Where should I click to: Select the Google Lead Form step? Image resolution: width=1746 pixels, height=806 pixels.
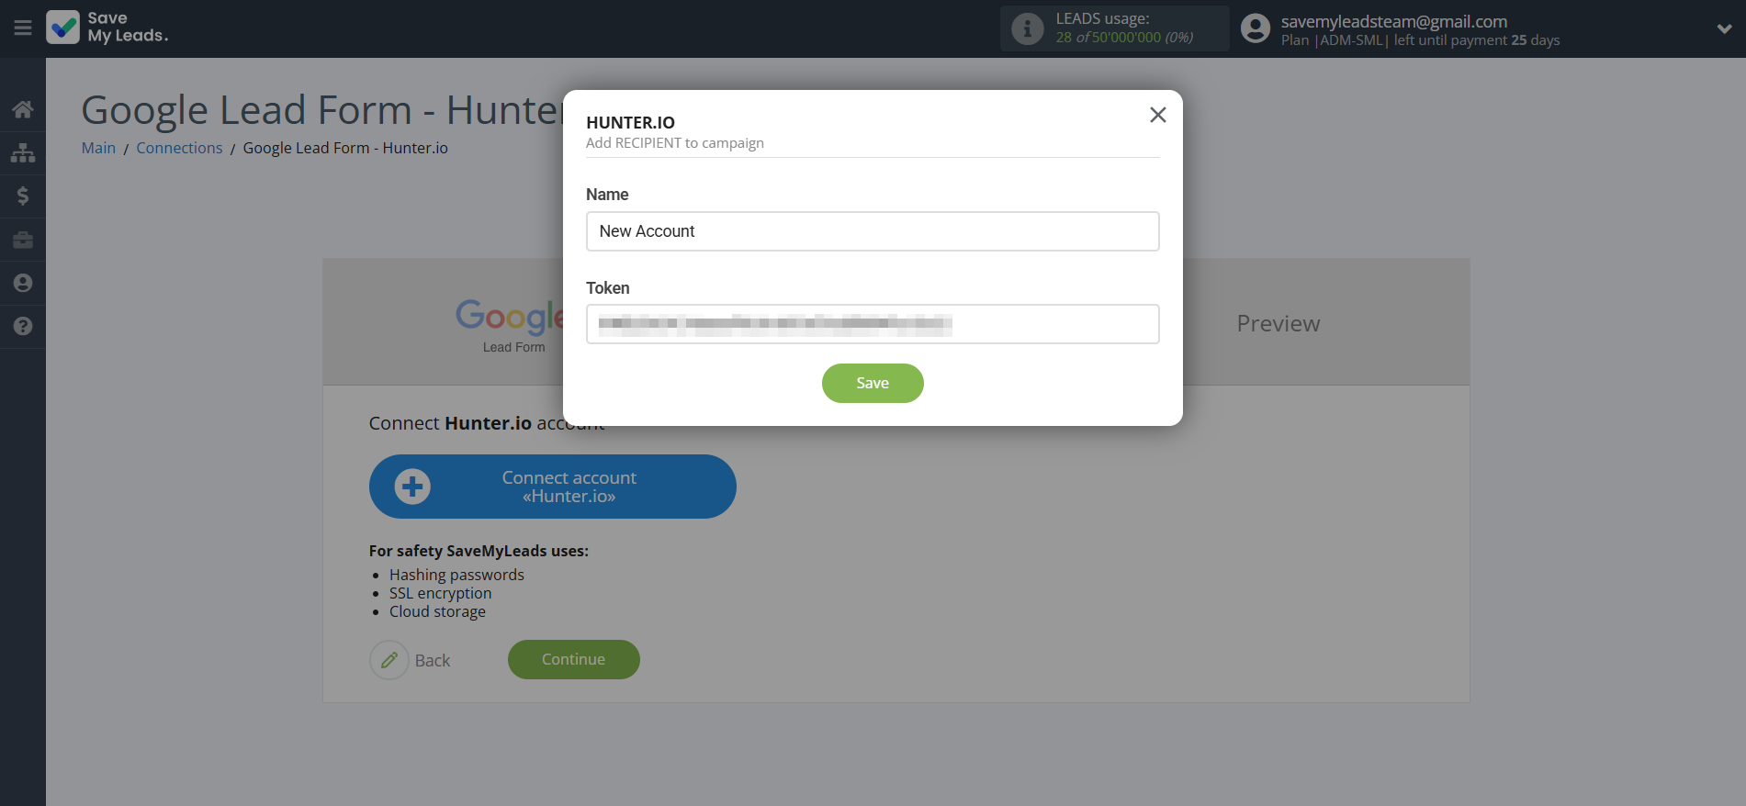coord(510,325)
